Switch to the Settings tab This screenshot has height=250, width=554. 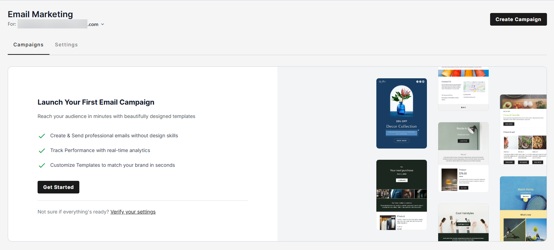66,45
